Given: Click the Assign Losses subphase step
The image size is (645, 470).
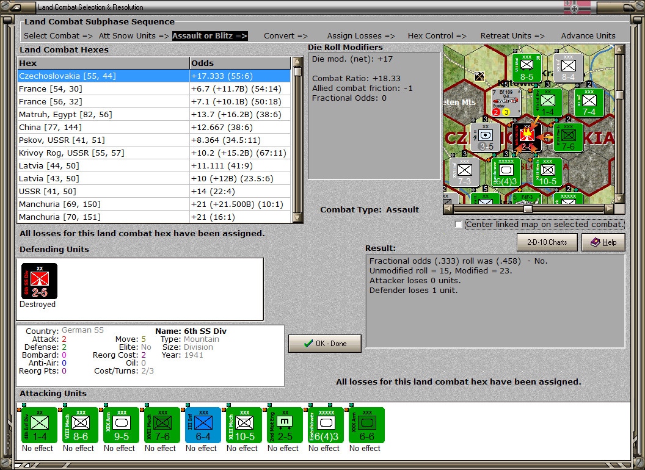Looking at the screenshot, I should click(361, 36).
